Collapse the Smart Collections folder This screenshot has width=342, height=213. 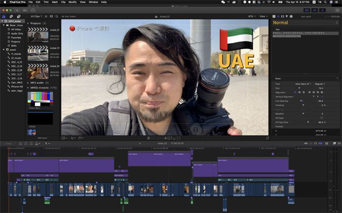pos(4,25)
